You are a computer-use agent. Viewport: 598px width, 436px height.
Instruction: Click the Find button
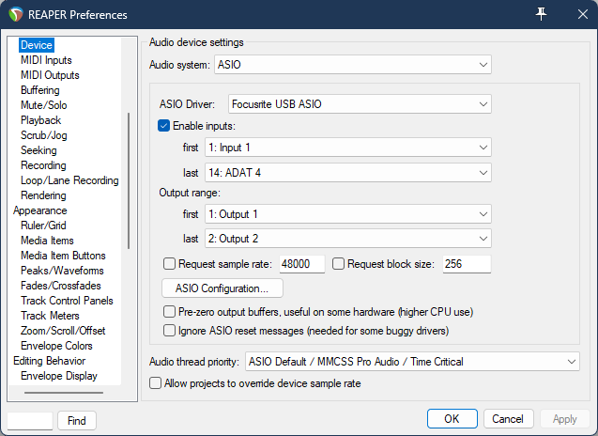point(77,421)
